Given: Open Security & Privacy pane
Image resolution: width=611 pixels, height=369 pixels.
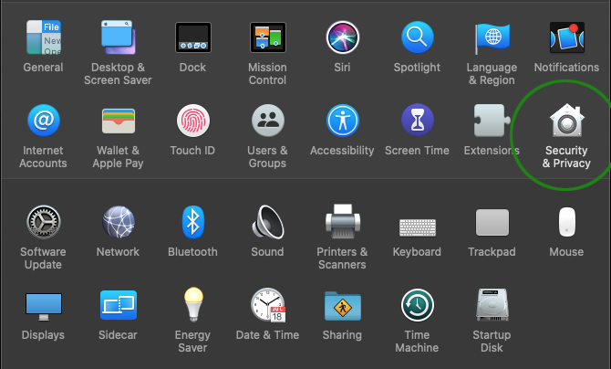Looking at the screenshot, I should 567,121.
